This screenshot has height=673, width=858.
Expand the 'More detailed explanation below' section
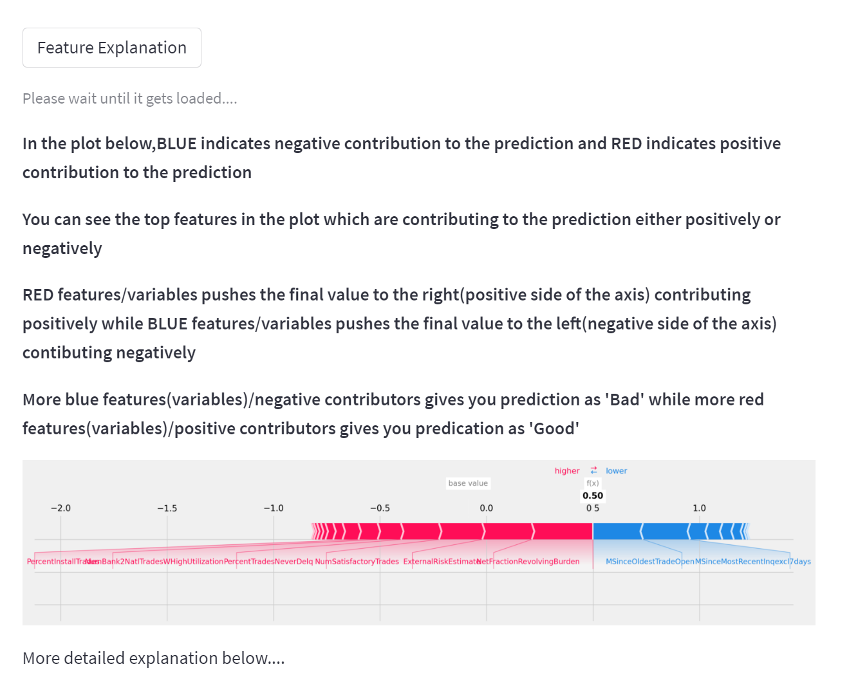click(x=153, y=658)
